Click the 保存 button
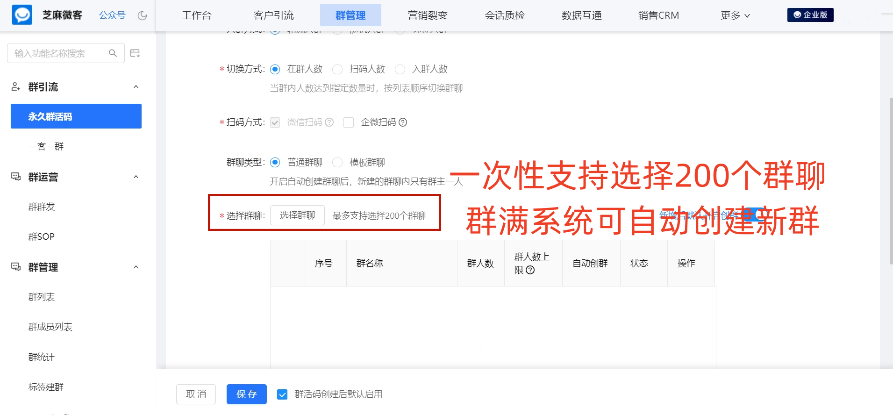Viewport: 893px width, 415px height. tap(247, 394)
